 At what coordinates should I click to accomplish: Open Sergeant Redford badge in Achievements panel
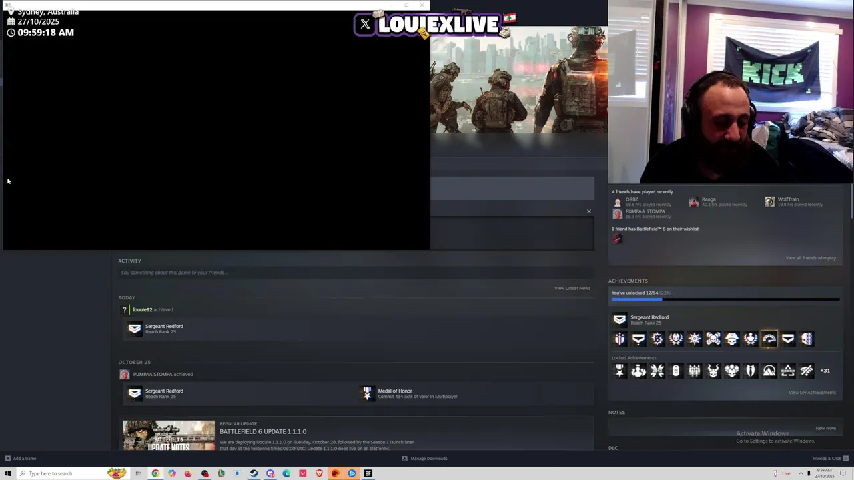point(620,320)
